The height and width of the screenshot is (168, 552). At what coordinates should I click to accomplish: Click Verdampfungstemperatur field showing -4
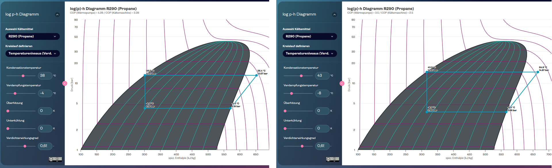pyautogui.click(x=45, y=93)
